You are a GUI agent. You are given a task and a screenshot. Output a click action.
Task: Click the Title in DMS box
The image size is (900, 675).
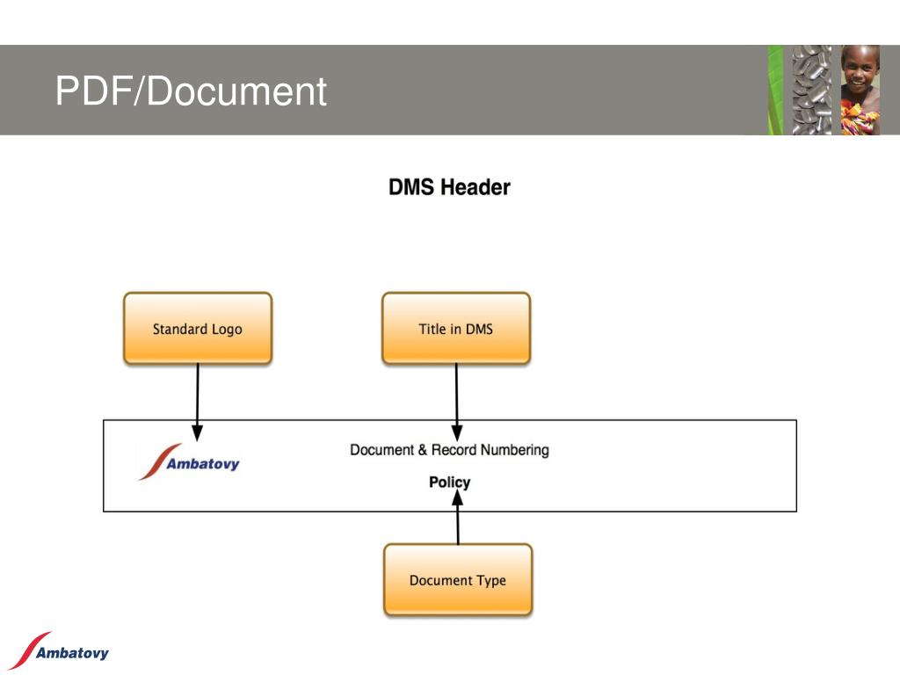pyautogui.click(x=456, y=329)
